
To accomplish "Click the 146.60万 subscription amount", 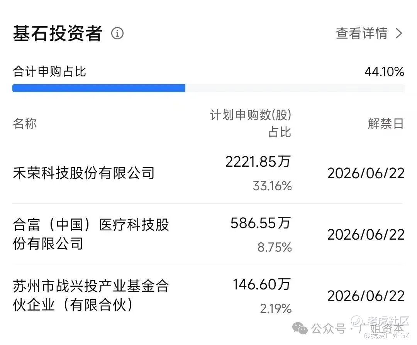I will (x=261, y=285).
